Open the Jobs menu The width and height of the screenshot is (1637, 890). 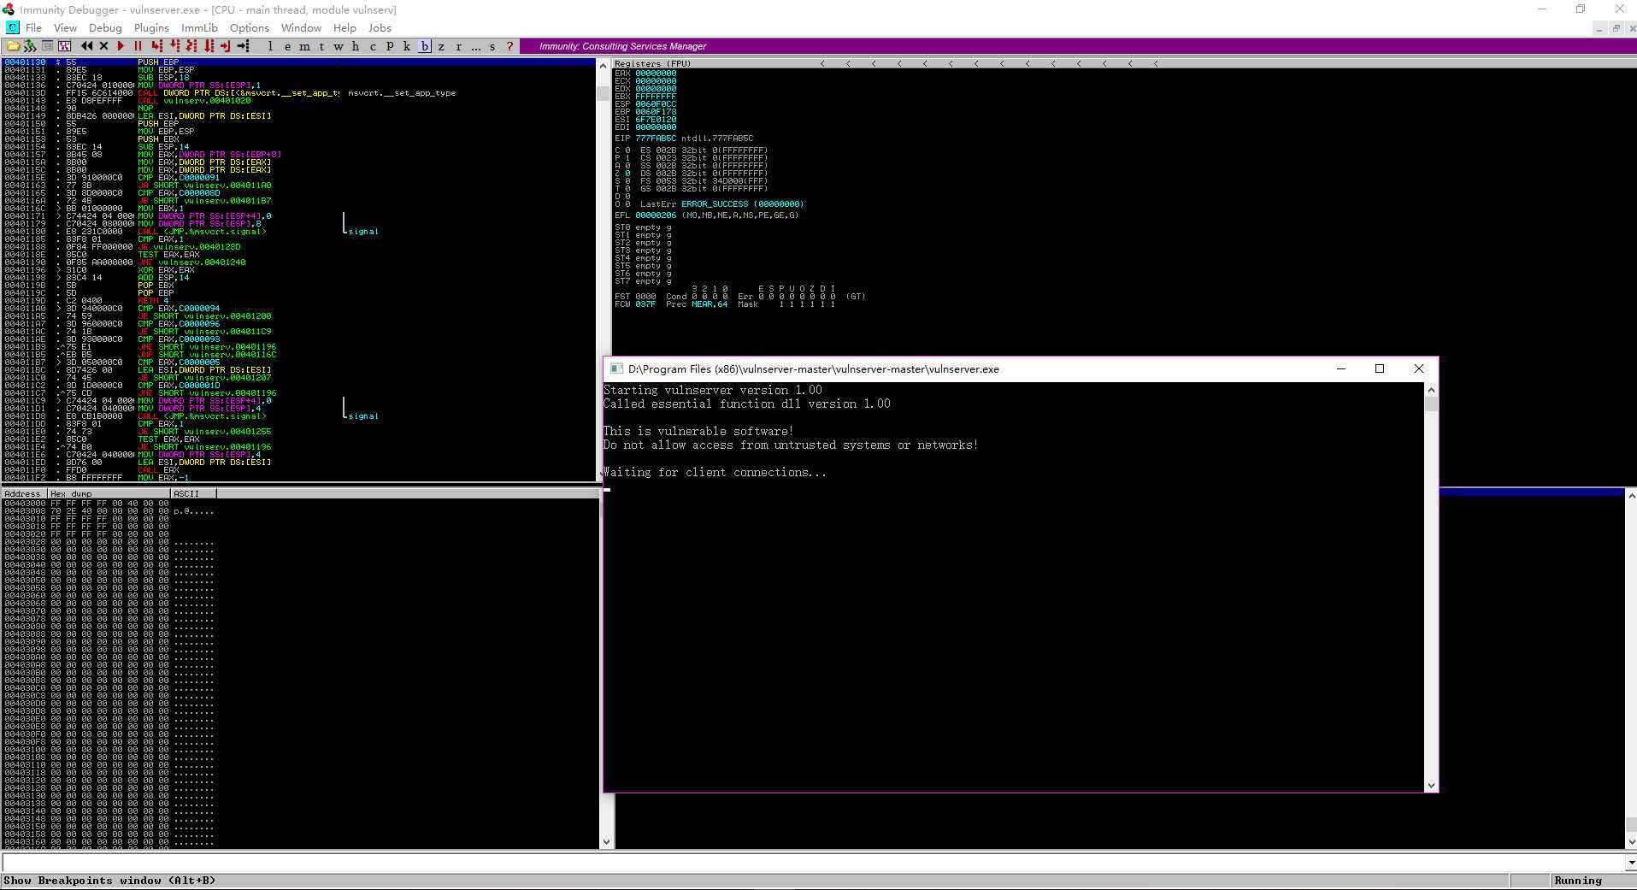tap(380, 28)
